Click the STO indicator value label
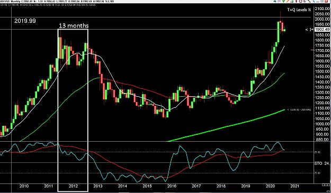Screen dimensions: 331x193 click(322, 163)
